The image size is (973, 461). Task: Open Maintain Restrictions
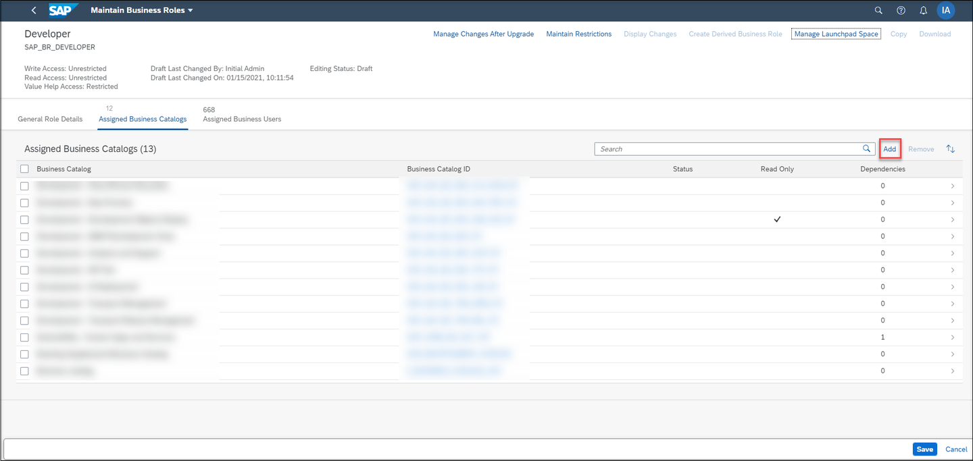[579, 34]
